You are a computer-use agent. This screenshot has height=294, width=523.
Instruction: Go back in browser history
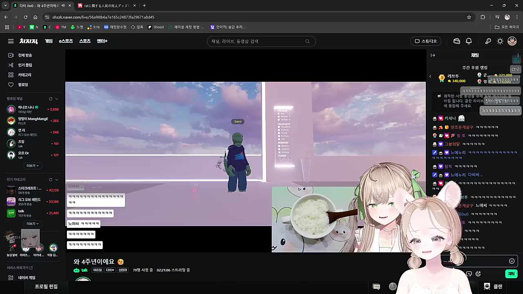tap(6, 17)
